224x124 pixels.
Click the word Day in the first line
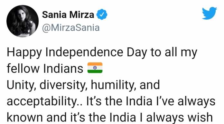(x=137, y=52)
